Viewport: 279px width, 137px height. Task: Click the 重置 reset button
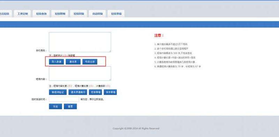[x=70, y=106]
